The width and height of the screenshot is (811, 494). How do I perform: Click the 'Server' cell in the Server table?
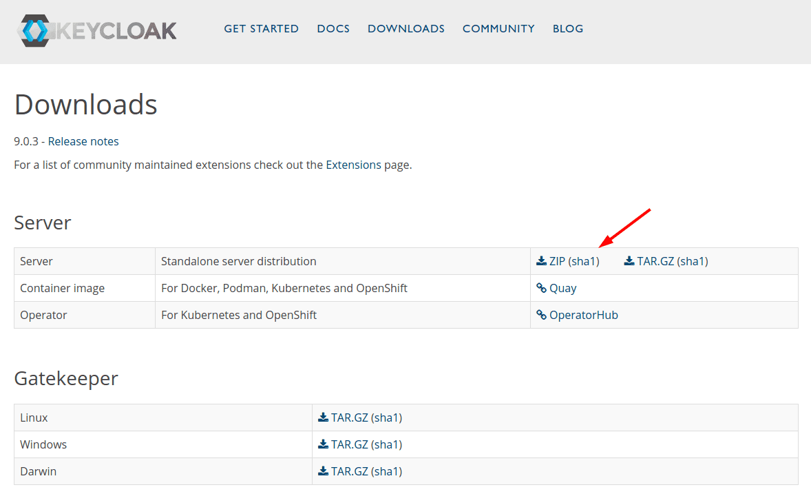coord(84,261)
